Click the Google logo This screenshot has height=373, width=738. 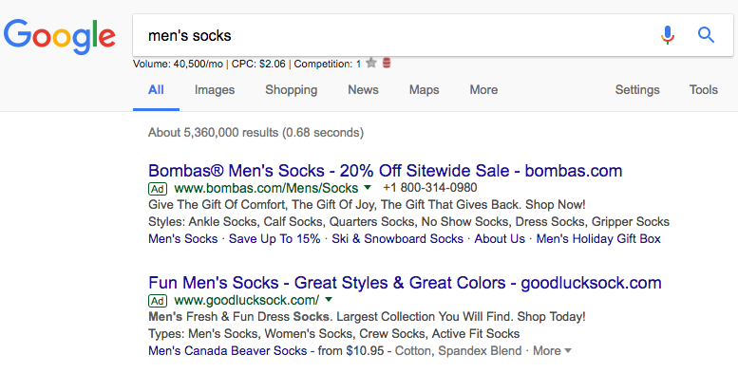coord(59,37)
